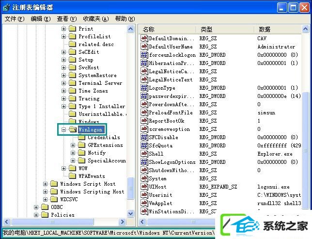Click the LegalNoticeCa string value icon
The width and height of the screenshot is (312, 239).
pyautogui.click(x=144, y=71)
